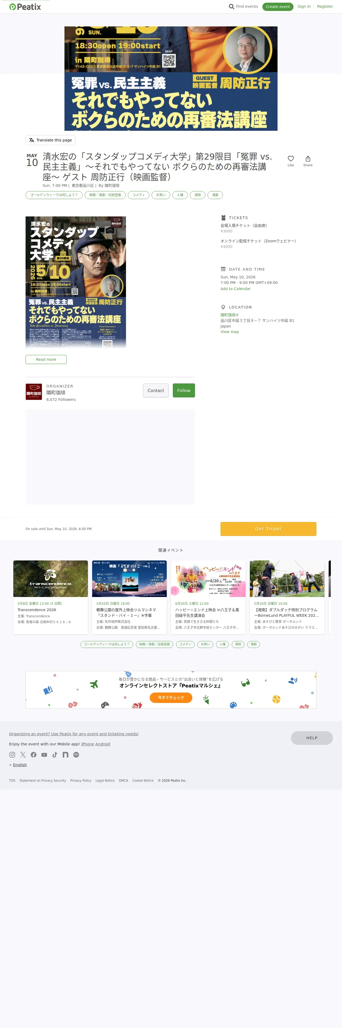Screen dimensions: 342x1028
Task: Open the event flyer image in the description
Action: [x=76, y=283]
